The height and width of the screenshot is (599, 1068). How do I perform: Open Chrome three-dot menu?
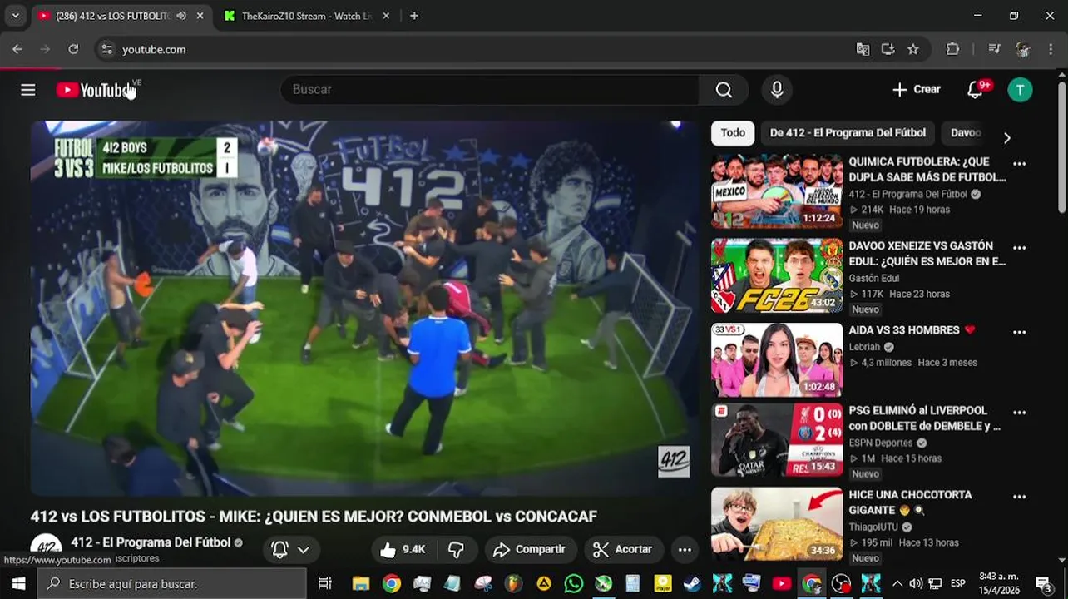1049,49
